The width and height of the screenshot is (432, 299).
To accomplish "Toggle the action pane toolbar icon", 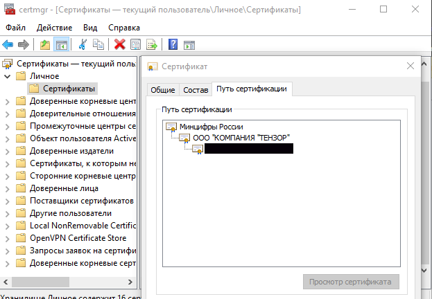I will pyautogui.click(x=189, y=45).
